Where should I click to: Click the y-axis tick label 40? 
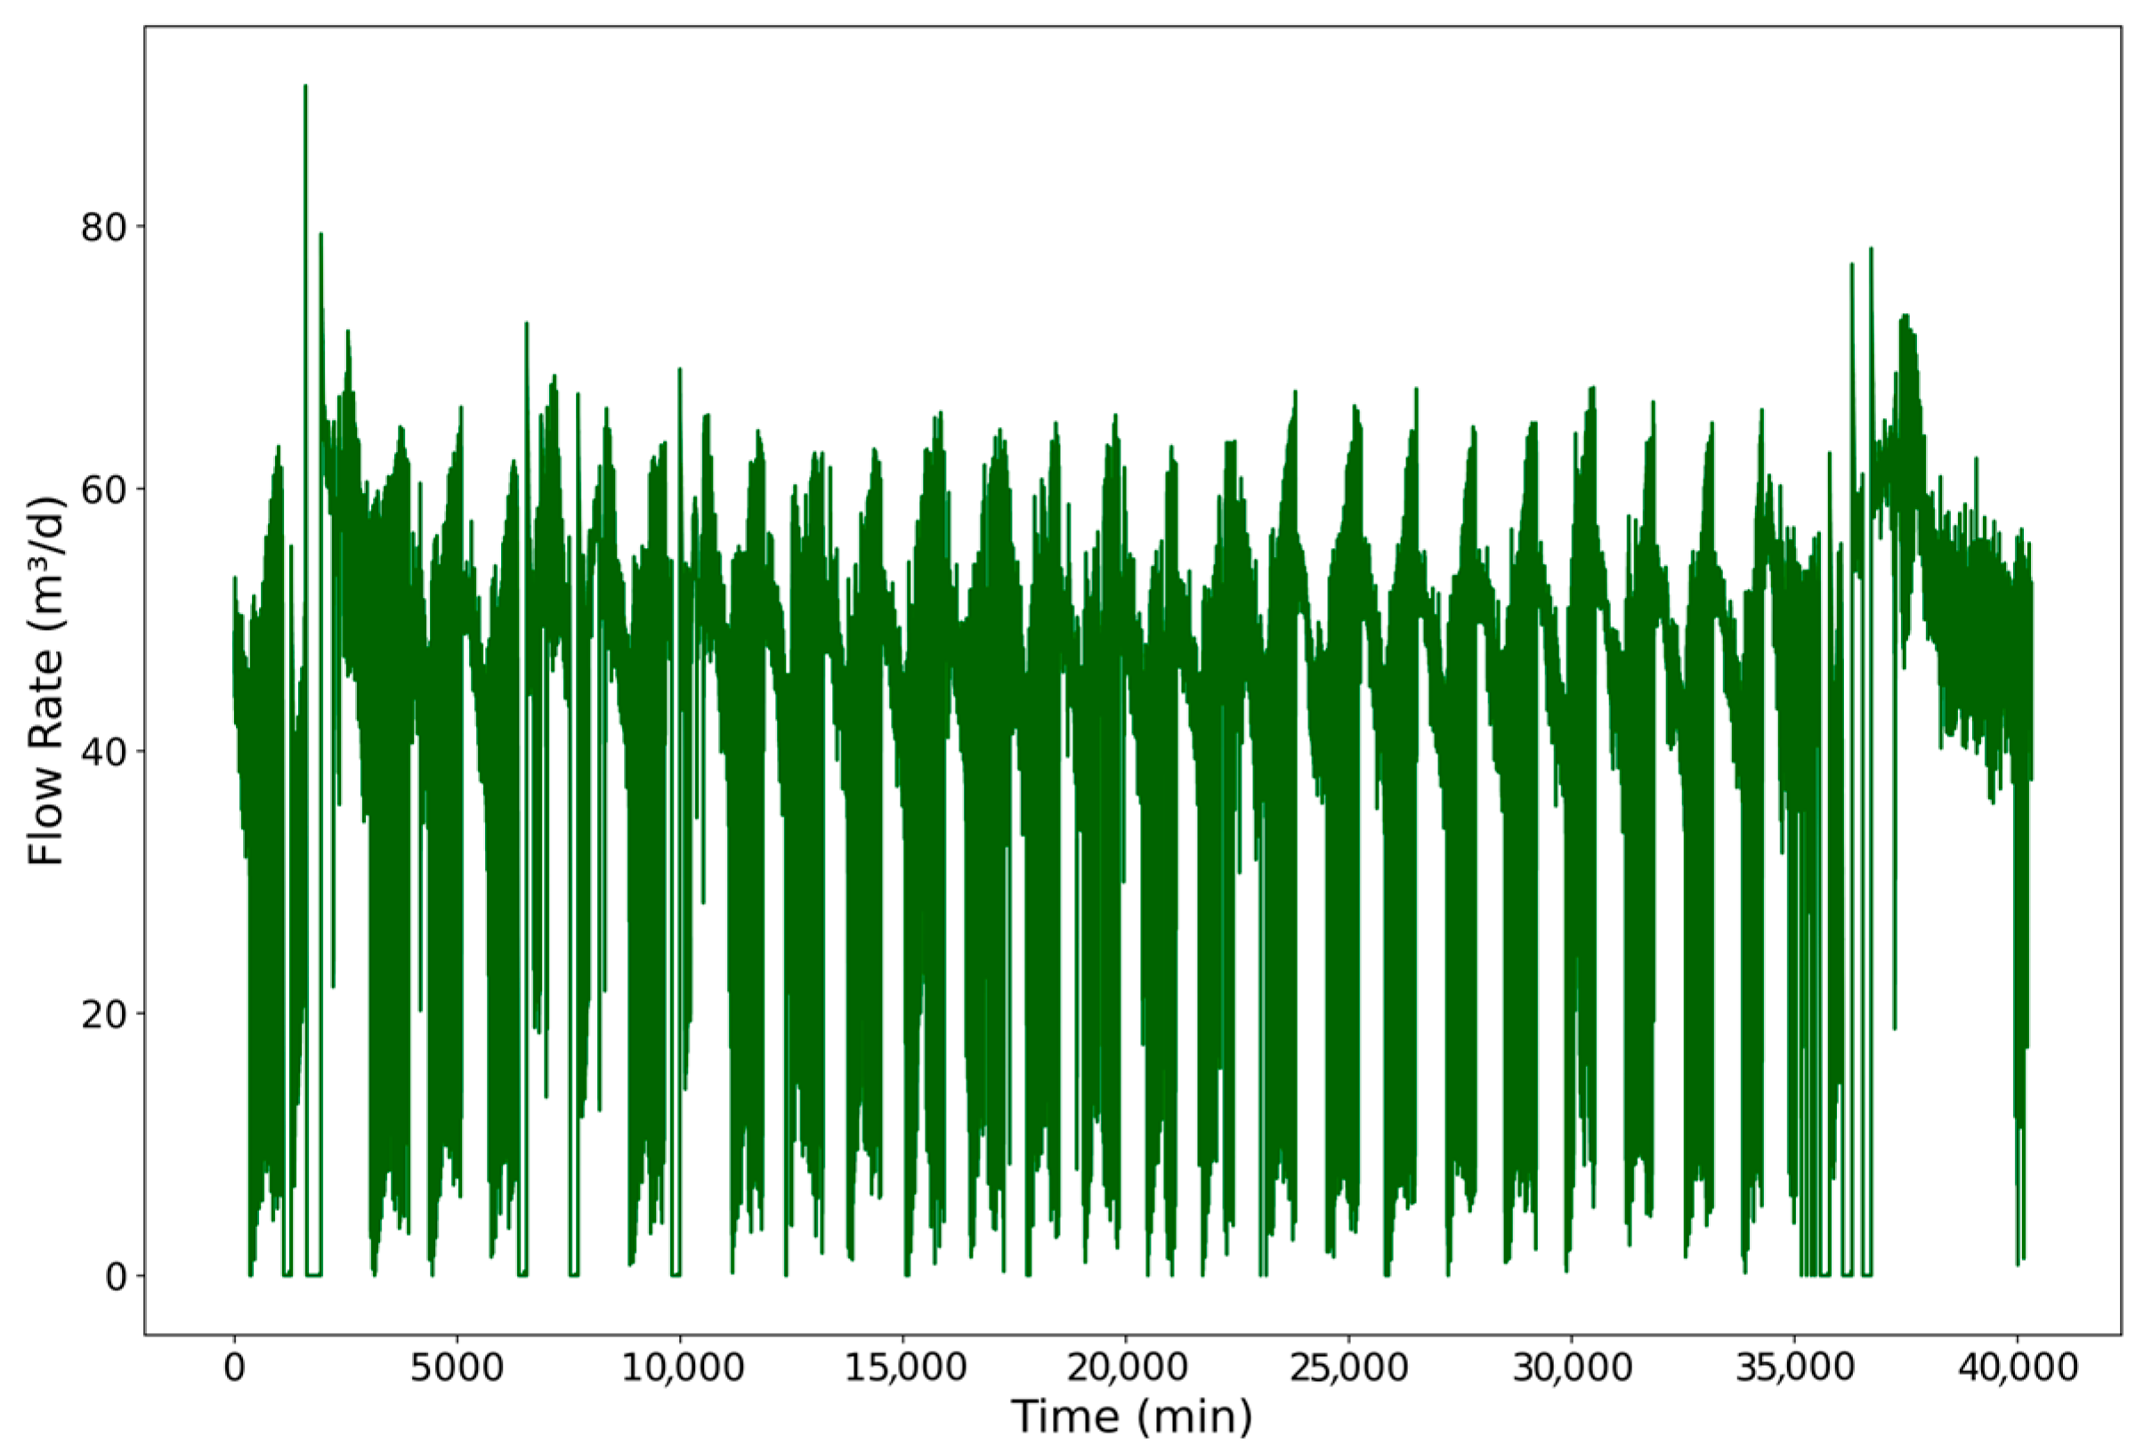point(102,751)
